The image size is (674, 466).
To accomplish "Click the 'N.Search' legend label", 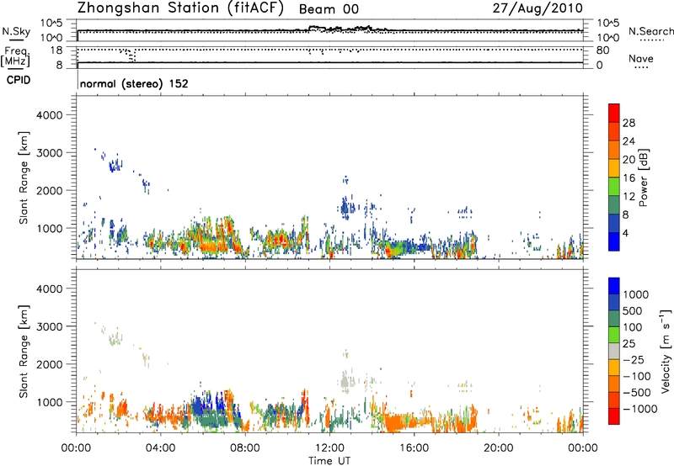I will pyautogui.click(x=650, y=31).
